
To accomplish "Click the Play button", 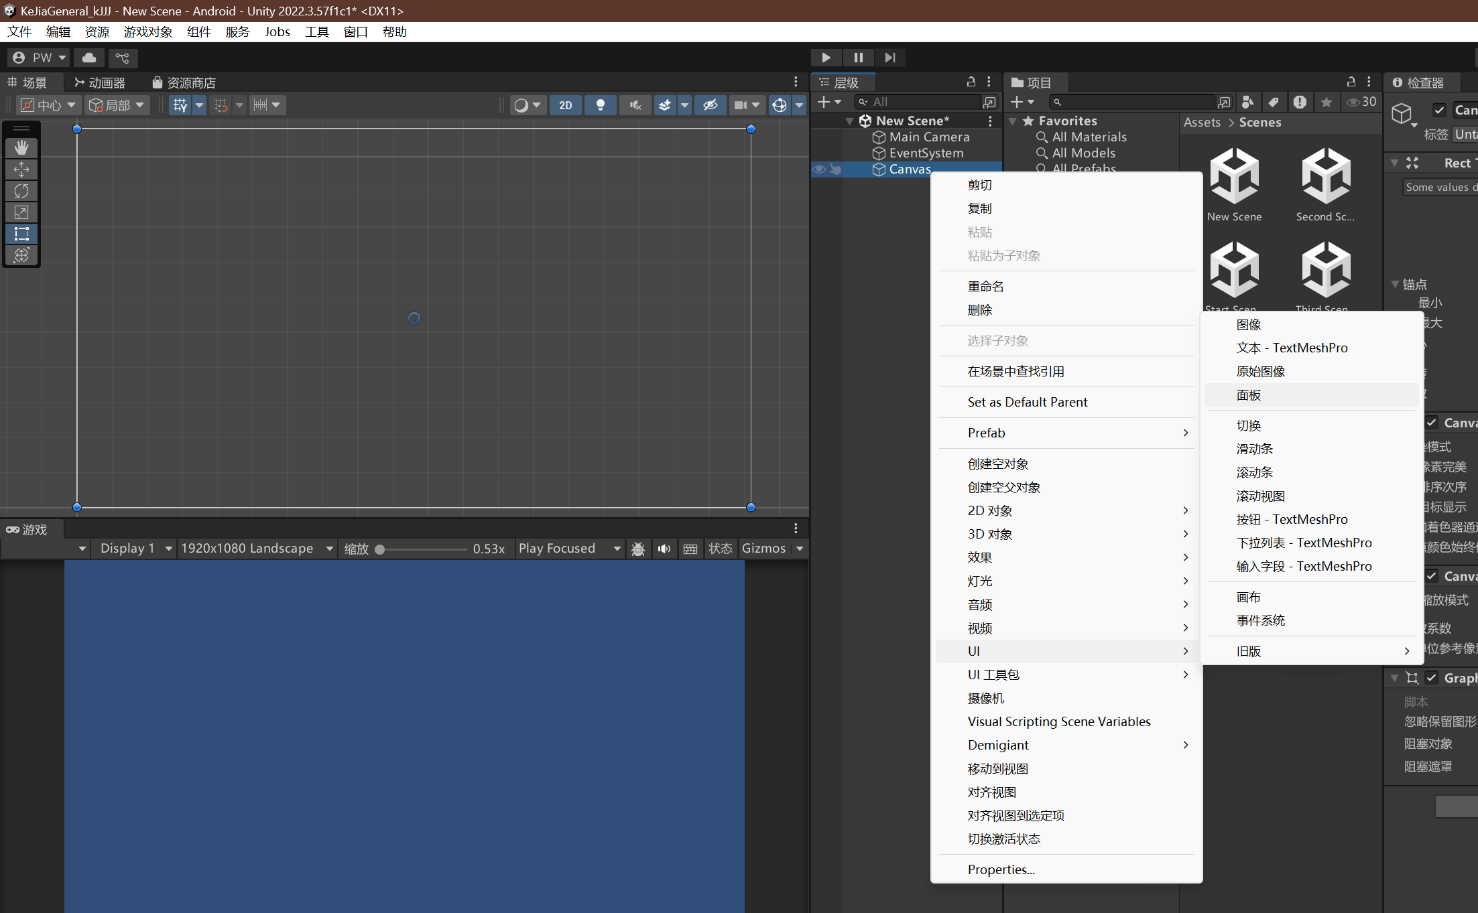I will pyautogui.click(x=826, y=58).
